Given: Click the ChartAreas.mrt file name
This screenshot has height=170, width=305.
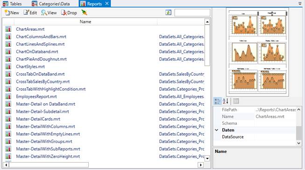Looking at the screenshot, I should [30, 29].
